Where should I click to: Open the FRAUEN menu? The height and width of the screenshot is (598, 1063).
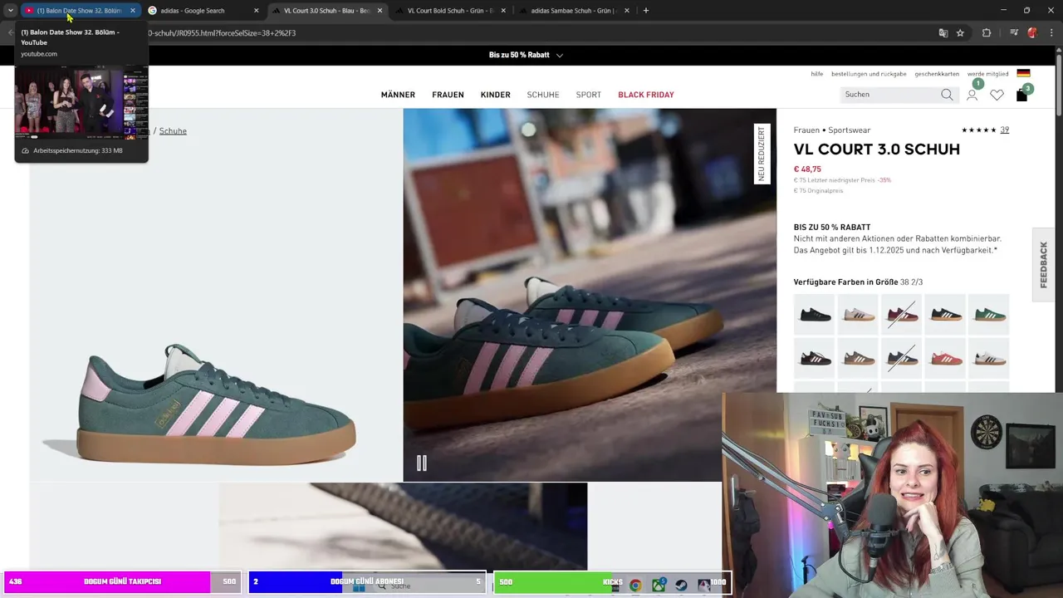[448, 95]
